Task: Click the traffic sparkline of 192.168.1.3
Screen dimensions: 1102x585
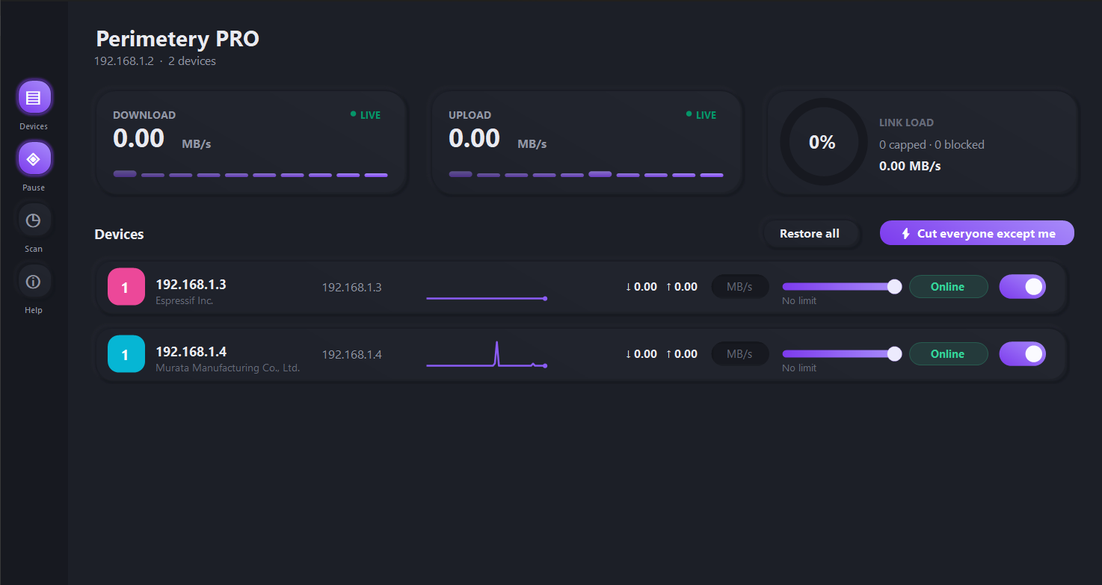Action: pyautogui.click(x=487, y=297)
